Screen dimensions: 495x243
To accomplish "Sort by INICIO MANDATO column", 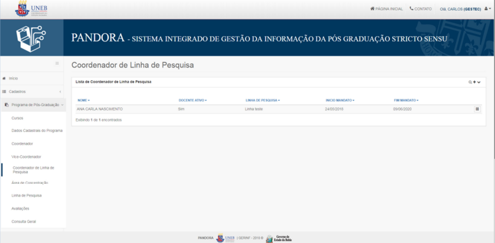I will pos(340,100).
